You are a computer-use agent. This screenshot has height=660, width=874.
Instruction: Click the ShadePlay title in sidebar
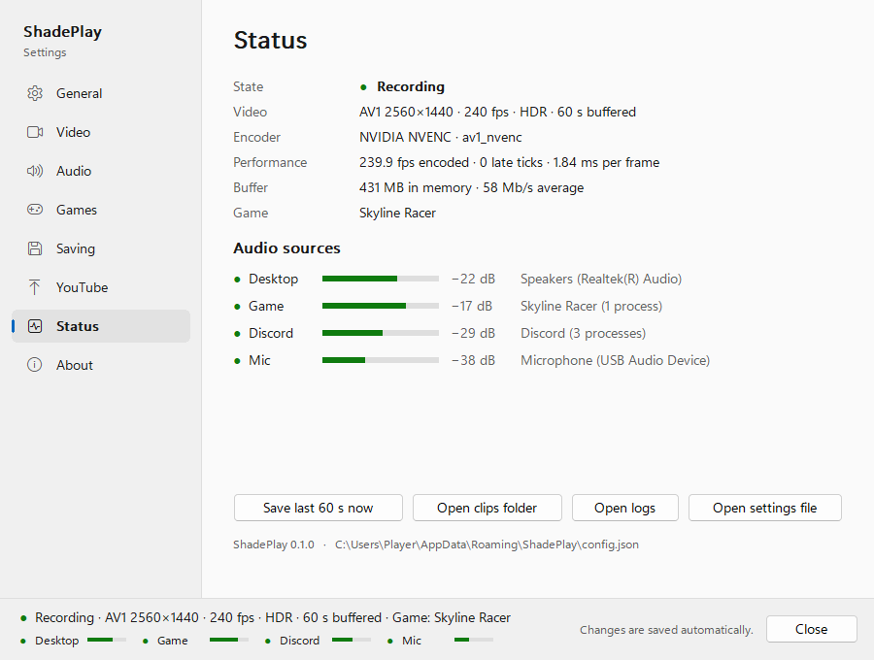point(62,32)
